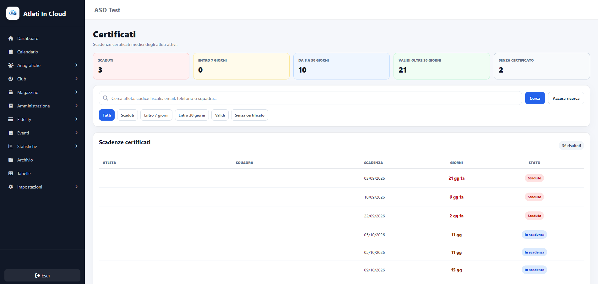Click the Magazzino box icon
The width and height of the screenshot is (598, 284).
pyautogui.click(x=11, y=92)
